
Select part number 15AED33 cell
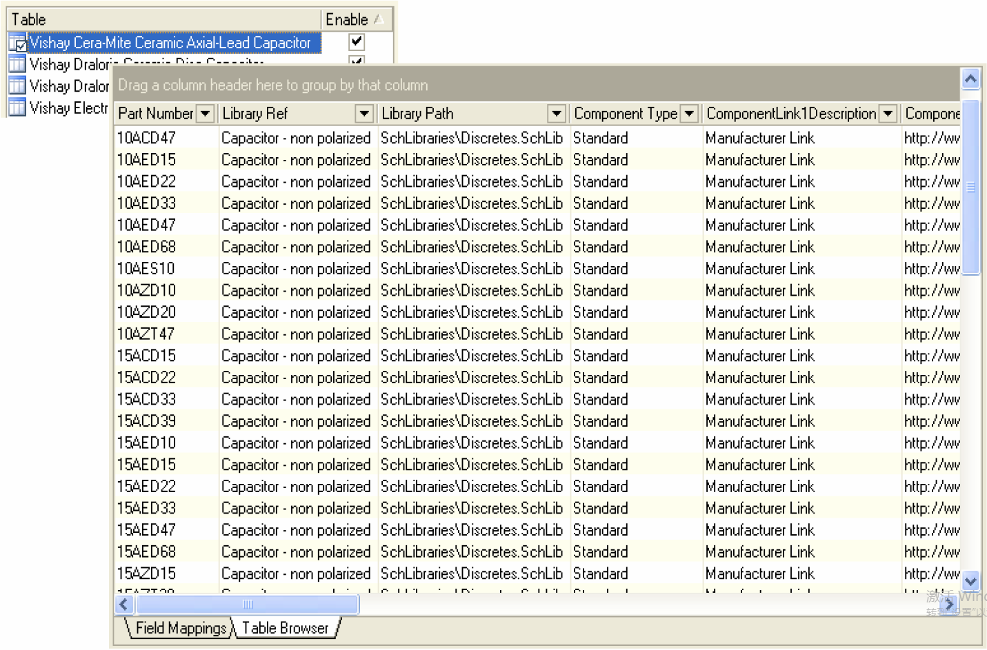pos(166,508)
